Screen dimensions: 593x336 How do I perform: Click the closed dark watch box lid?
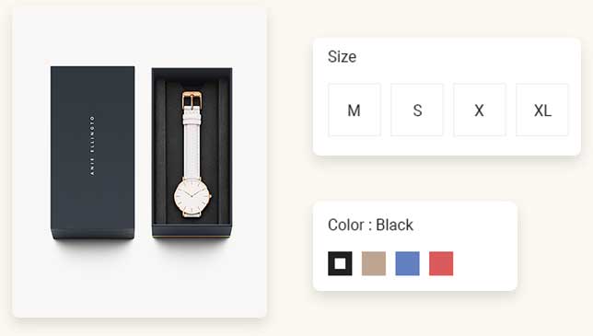click(93, 152)
